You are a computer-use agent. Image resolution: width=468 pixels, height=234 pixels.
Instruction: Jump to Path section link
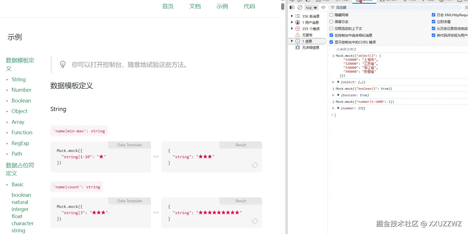pyautogui.click(x=17, y=154)
